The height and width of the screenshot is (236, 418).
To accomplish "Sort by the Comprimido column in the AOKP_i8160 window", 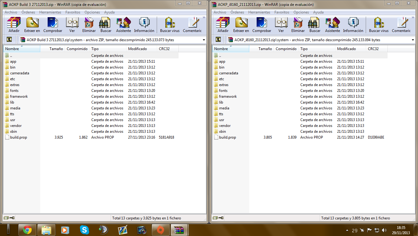I will click(x=286, y=49).
